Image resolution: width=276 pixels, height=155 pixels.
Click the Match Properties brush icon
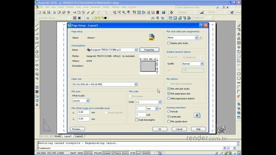[x=93, y=12]
